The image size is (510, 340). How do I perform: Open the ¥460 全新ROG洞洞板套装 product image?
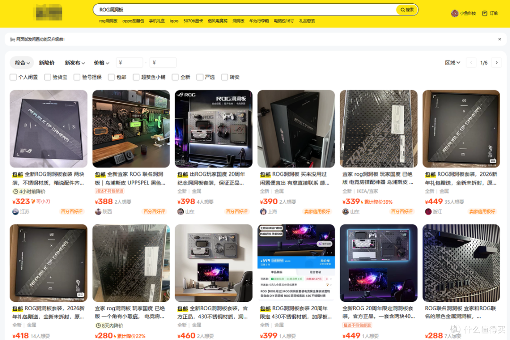click(213, 263)
